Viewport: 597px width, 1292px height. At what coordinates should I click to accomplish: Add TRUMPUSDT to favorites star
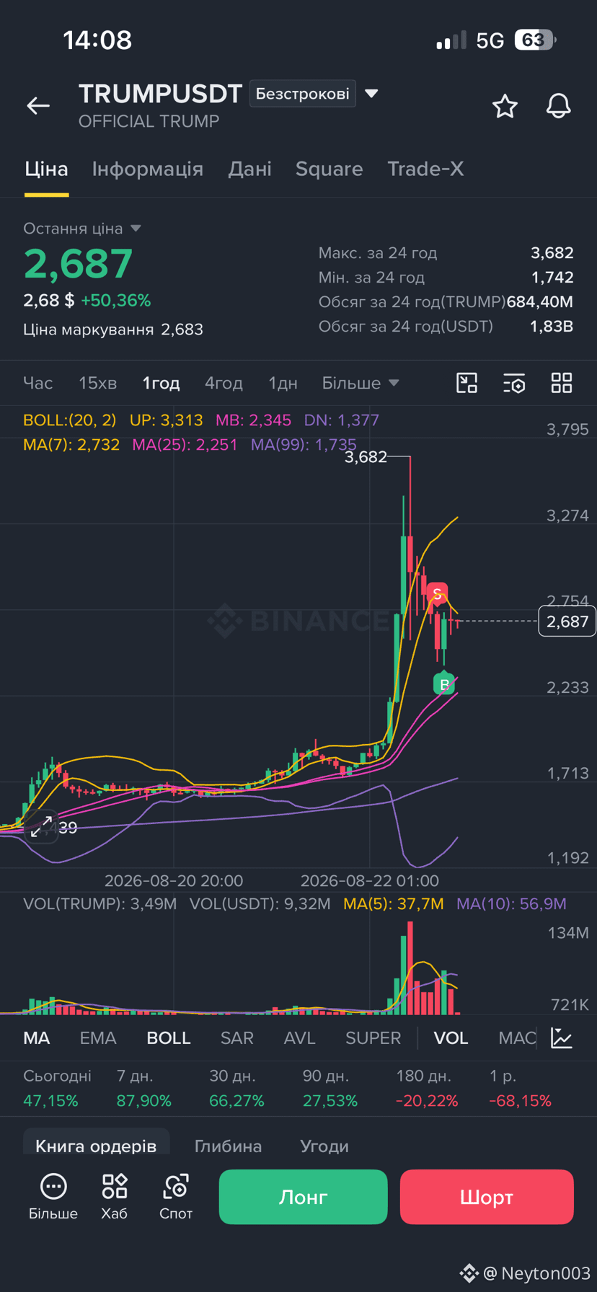(x=505, y=107)
